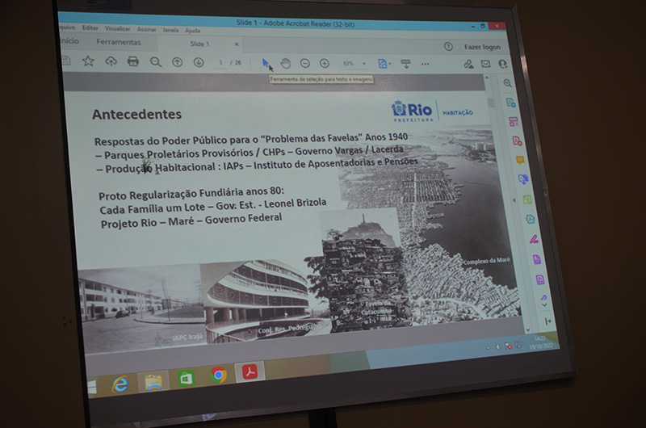Open Internet Explorer from the taskbar

point(120,384)
